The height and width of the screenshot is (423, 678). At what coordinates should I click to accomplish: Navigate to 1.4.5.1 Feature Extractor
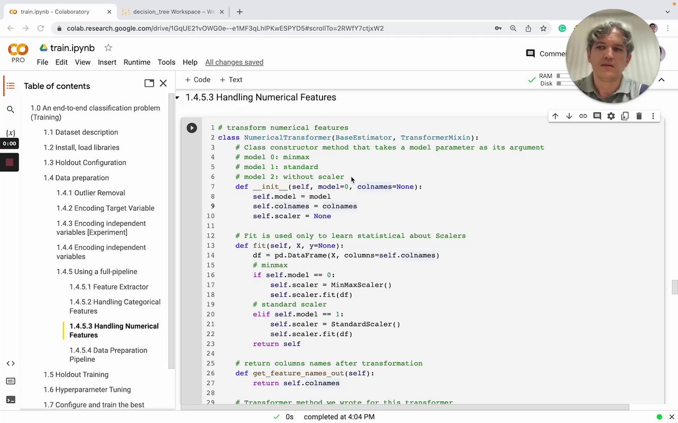(109, 287)
